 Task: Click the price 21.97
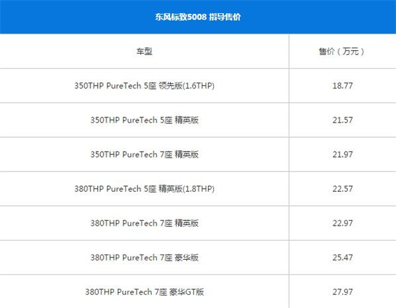click(x=343, y=154)
